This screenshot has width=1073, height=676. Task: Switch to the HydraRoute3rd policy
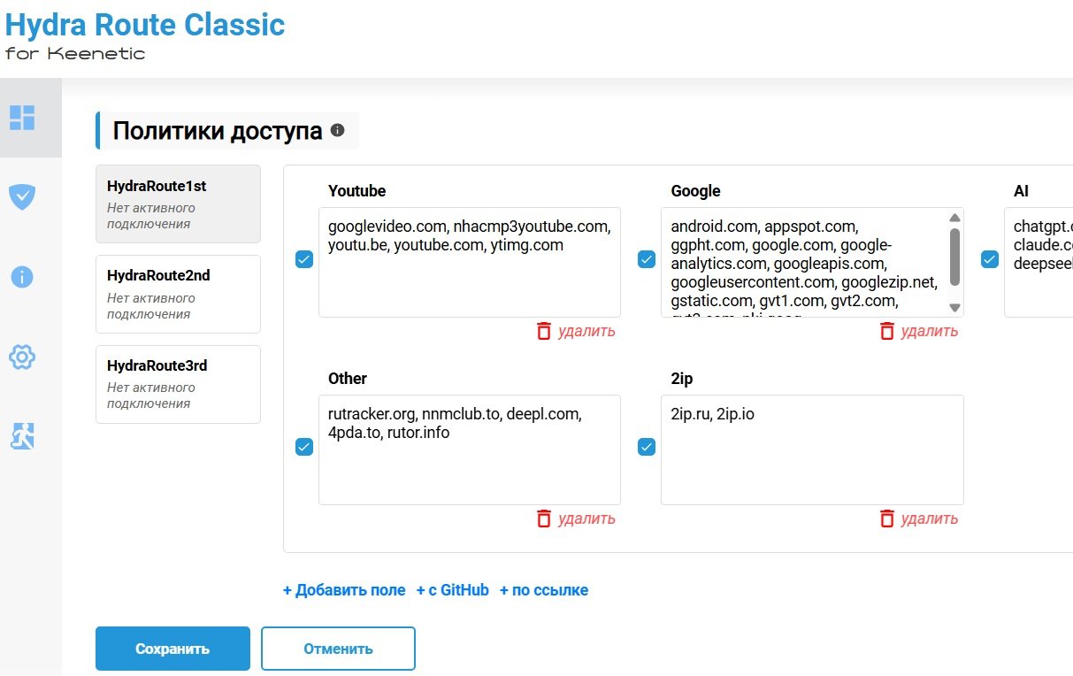178,384
